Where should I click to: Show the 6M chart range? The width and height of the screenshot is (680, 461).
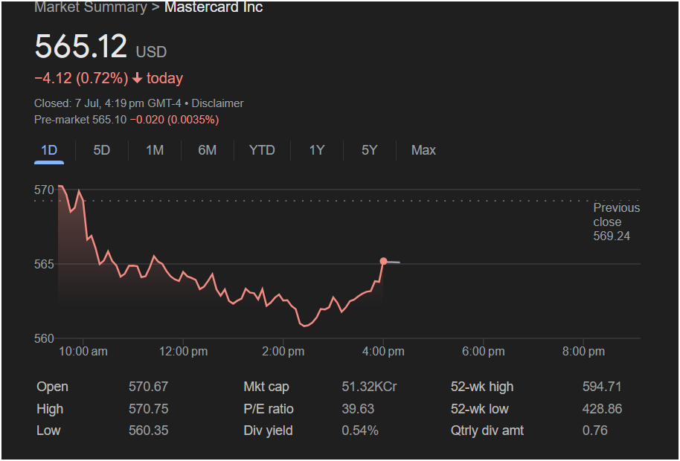click(x=208, y=150)
